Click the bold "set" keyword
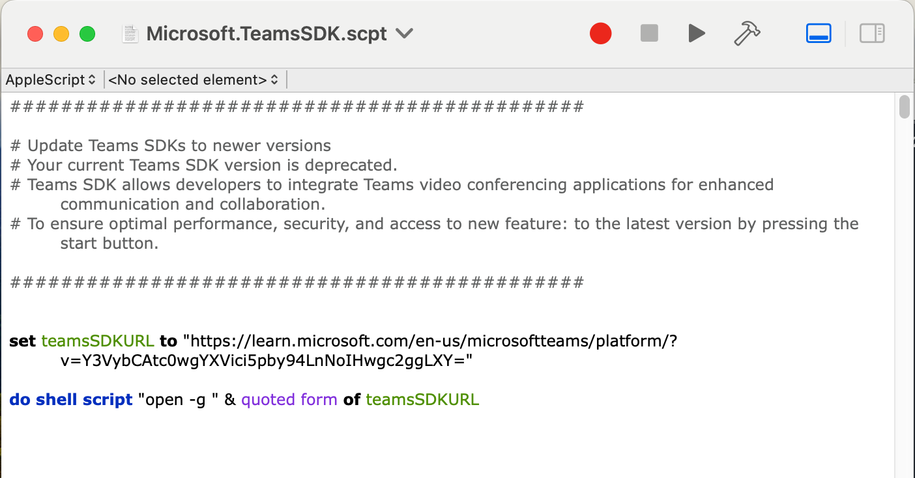This screenshot has width=915, height=478. click(x=22, y=341)
